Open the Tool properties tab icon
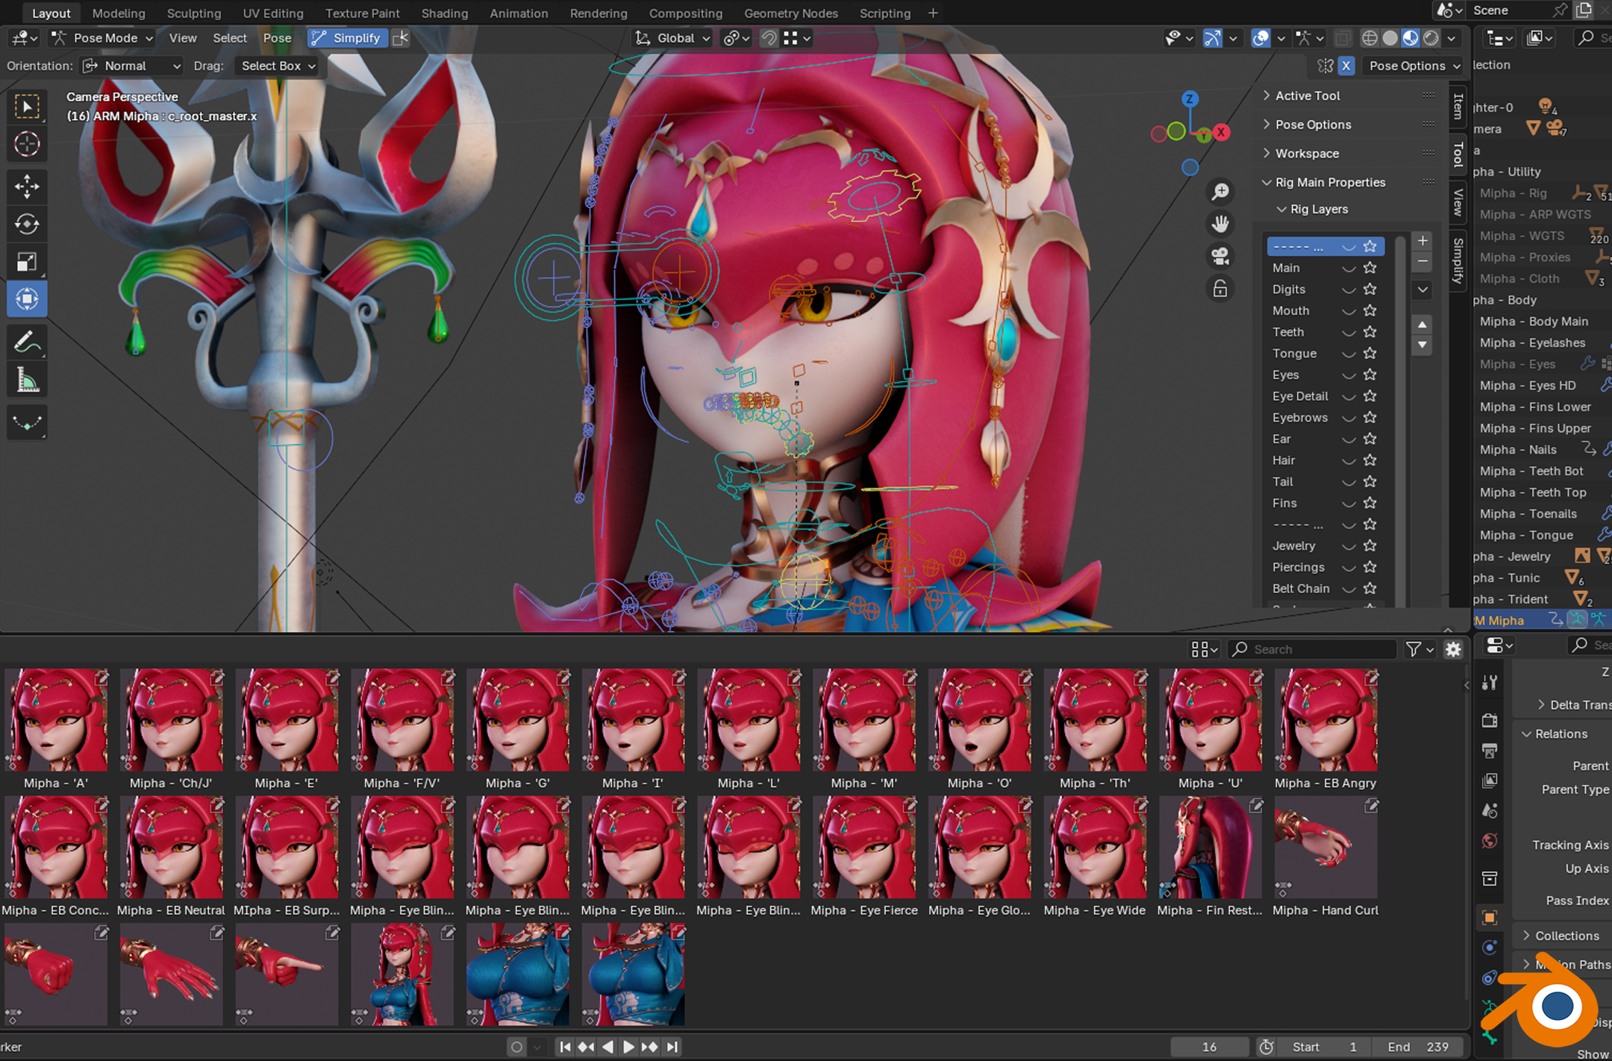The image size is (1612, 1061). point(1490,682)
